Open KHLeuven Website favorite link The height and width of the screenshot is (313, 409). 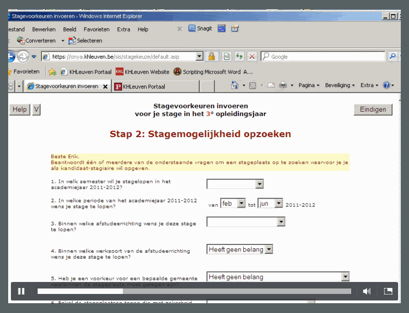click(x=142, y=72)
